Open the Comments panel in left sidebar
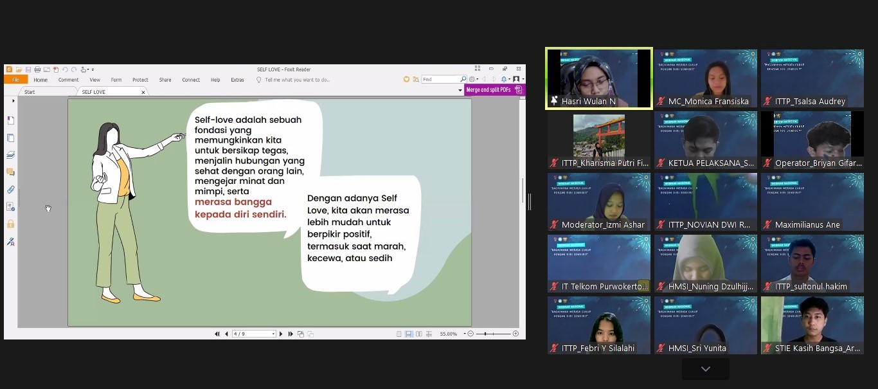878x389 pixels. coord(10,172)
